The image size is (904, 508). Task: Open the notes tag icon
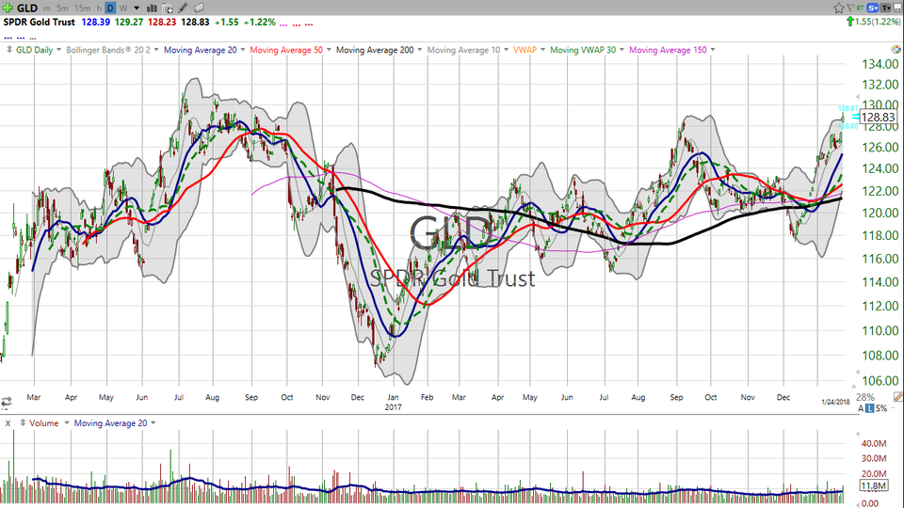click(199, 8)
